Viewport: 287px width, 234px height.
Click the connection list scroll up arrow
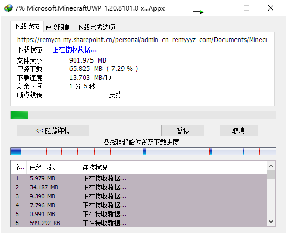(x=271, y=166)
